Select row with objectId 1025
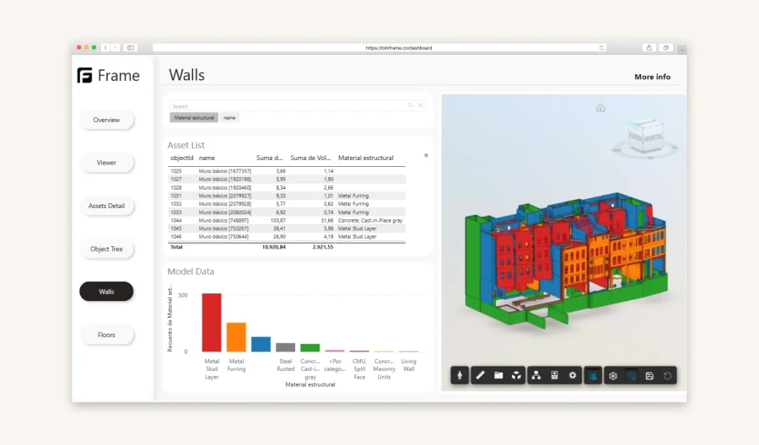 [287, 171]
